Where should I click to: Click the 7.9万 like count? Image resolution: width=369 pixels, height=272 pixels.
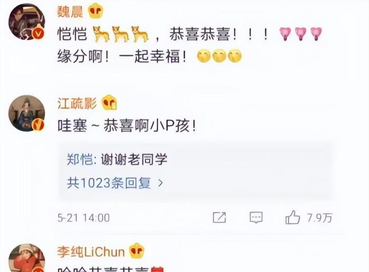[x=319, y=218]
